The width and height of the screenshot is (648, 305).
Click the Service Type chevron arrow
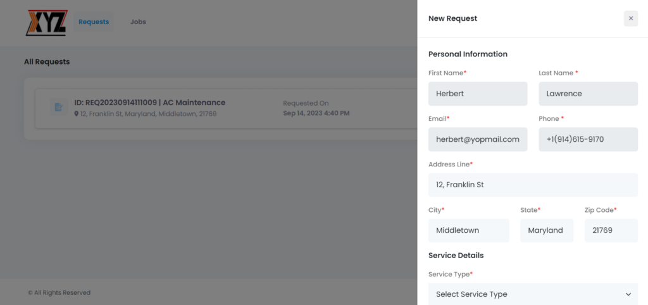click(628, 294)
